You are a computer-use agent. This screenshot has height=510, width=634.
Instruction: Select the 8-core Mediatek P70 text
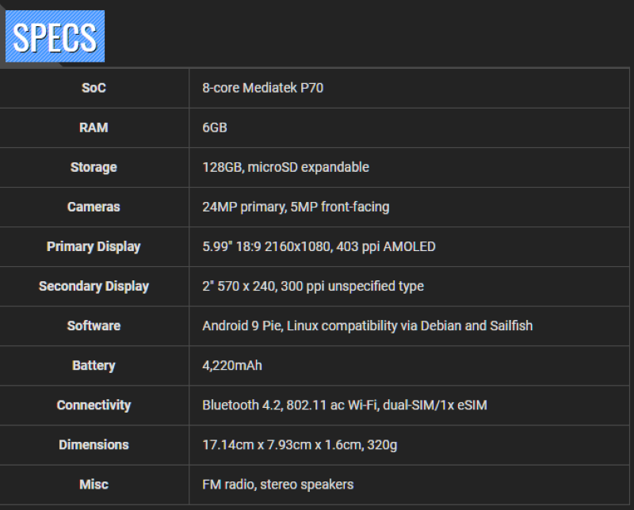[262, 88]
